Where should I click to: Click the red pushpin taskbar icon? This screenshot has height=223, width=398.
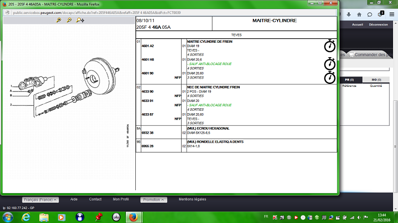click(99, 217)
